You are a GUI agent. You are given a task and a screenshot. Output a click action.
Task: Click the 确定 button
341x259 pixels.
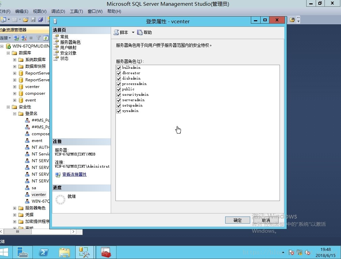click(237, 220)
